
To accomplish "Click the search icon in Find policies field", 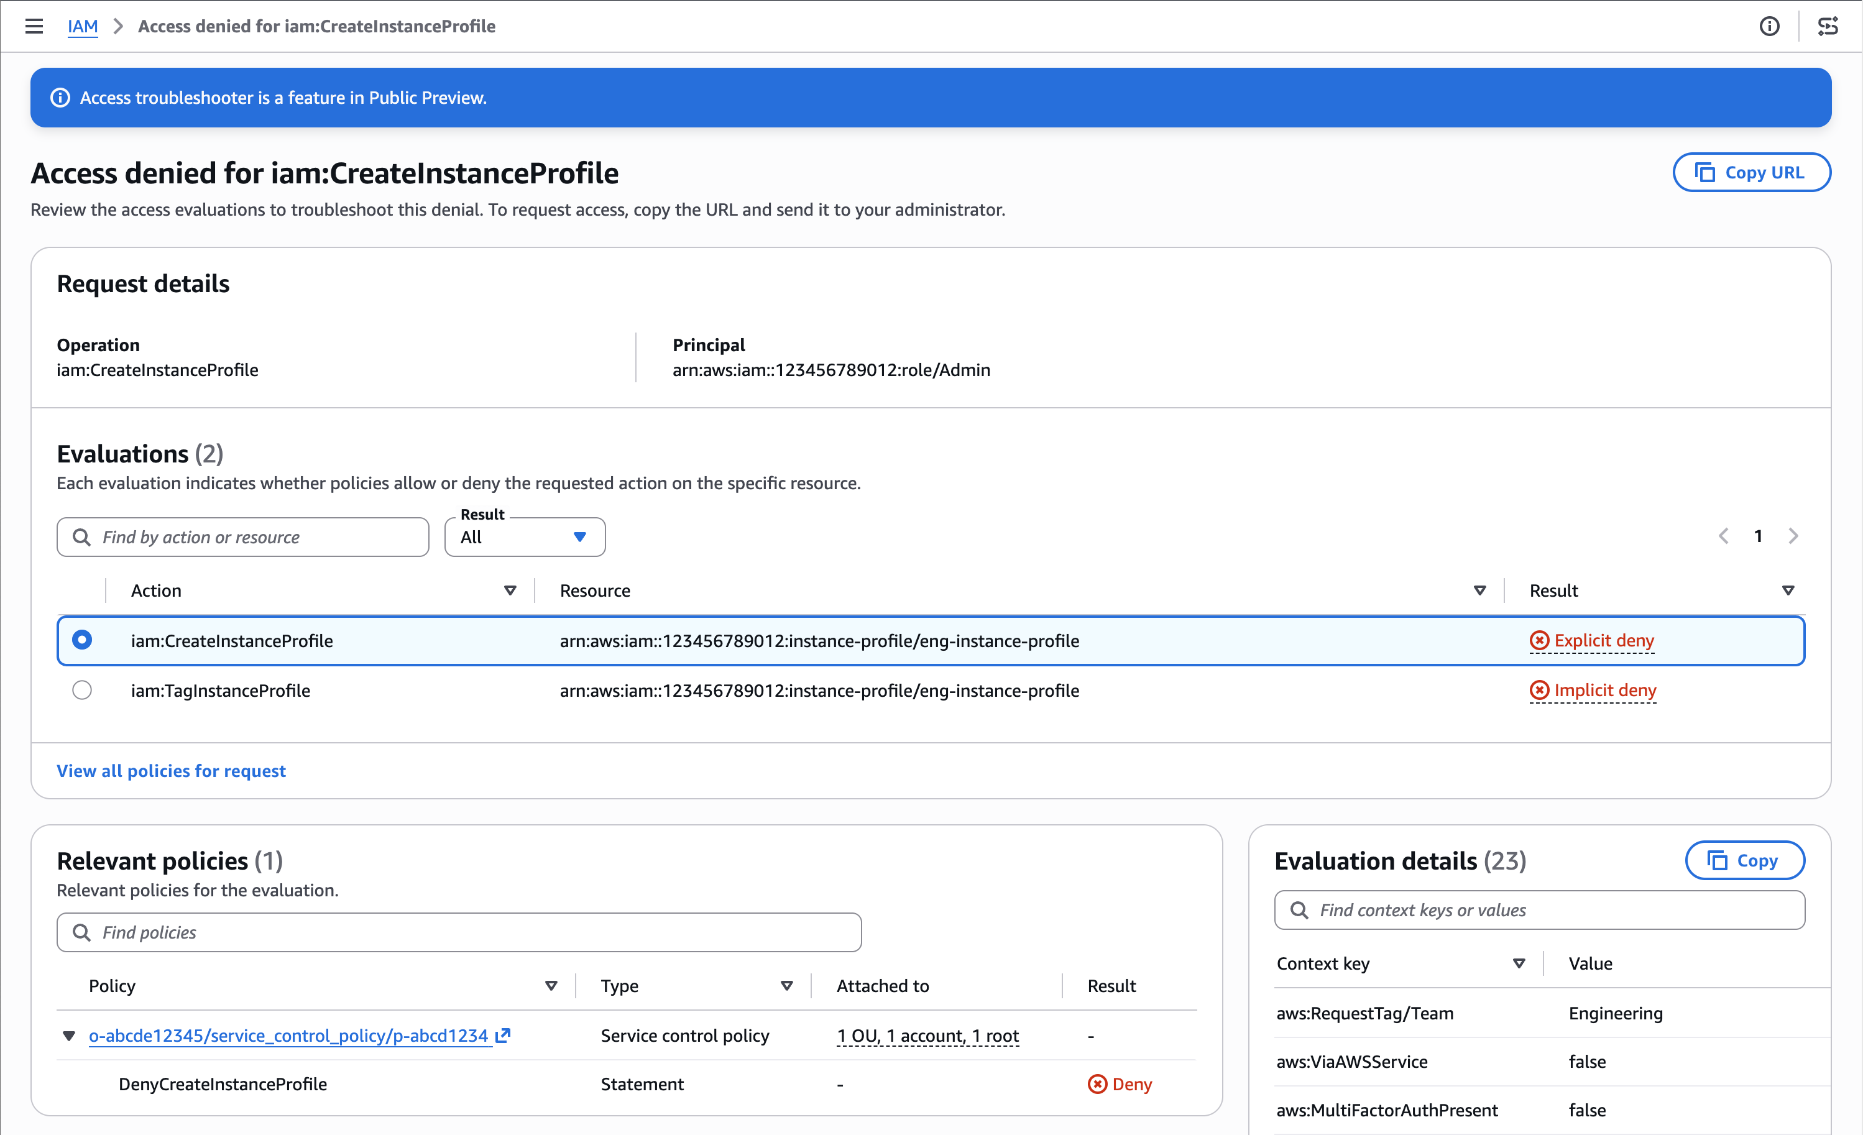I will [x=81, y=932].
